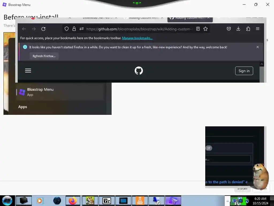Viewport: 274px width, 206px height.
Task: Open the Windows Start orb
Action: (7, 201)
